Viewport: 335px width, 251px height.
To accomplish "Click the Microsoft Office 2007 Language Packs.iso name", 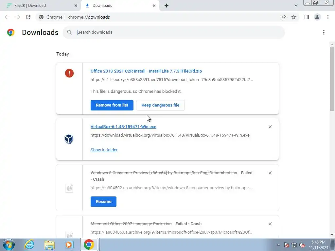I will (131, 224).
